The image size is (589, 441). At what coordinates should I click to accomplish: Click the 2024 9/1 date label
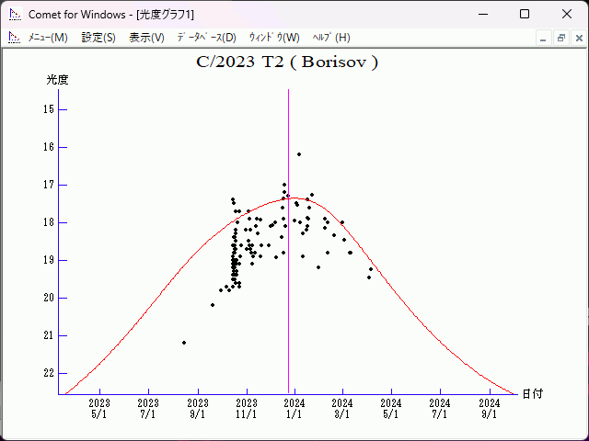[490, 409]
